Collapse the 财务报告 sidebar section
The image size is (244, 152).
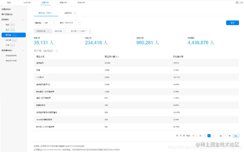(x=23, y=19)
